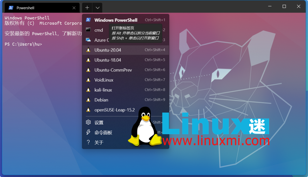Click the Azure Cloud Shell icon
This screenshot has width=308, height=177.
click(88, 40)
